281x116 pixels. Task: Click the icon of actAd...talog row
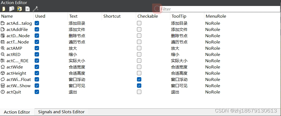click(x=3, y=23)
